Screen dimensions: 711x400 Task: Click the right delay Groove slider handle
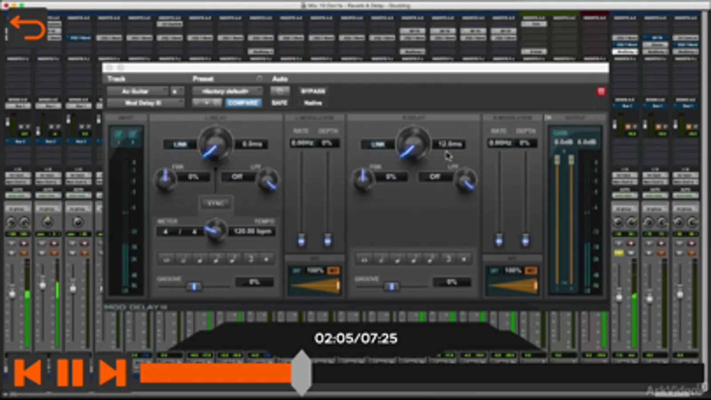click(391, 287)
